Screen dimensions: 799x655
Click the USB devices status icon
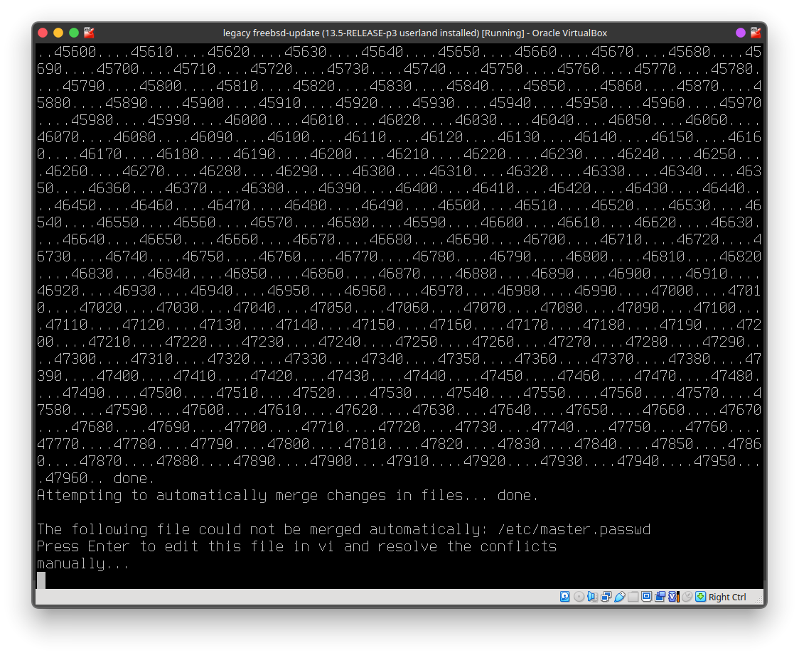coord(620,597)
